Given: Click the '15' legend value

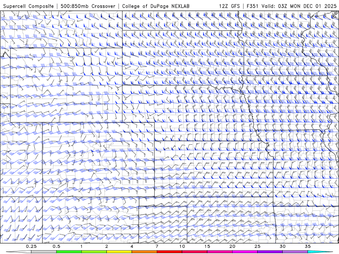Looking at the screenshot, I should click(x=207, y=246).
